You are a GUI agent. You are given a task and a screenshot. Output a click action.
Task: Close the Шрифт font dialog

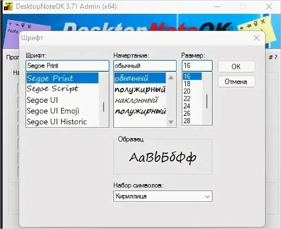point(256,38)
